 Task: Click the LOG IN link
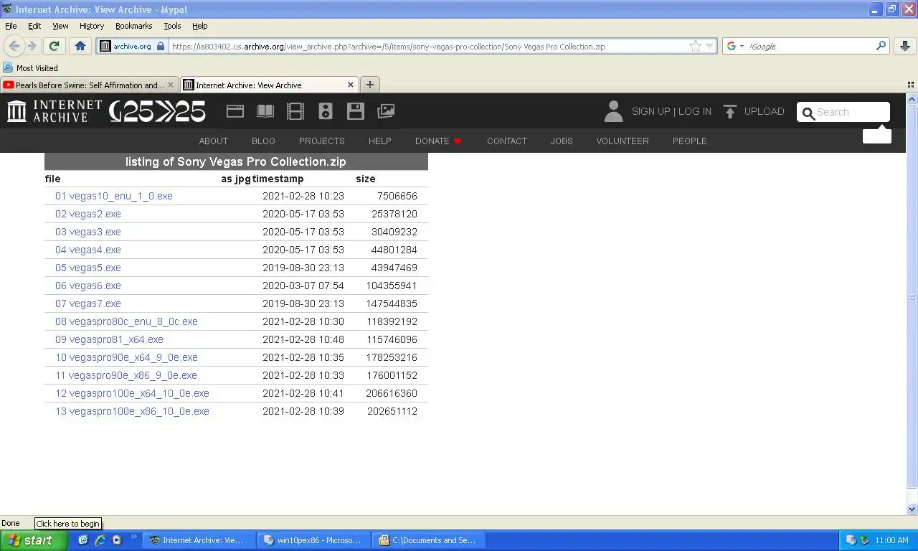tap(695, 111)
